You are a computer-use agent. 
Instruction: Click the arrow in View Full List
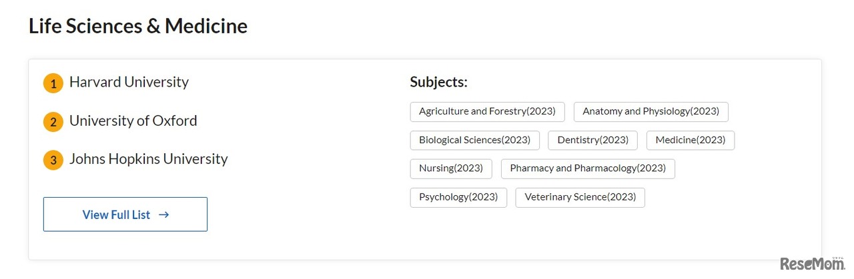tap(163, 214)
